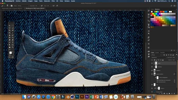Hide the Sombras layer
The image size is (178, 100).
152,67
